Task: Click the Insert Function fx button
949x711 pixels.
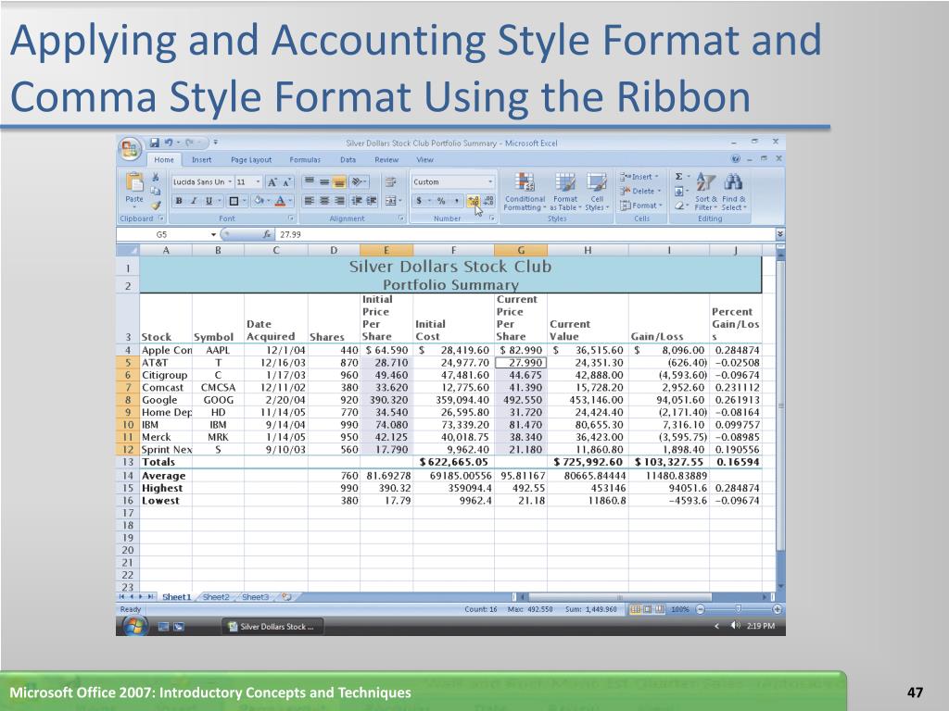Action: click(x=267, y=234)
